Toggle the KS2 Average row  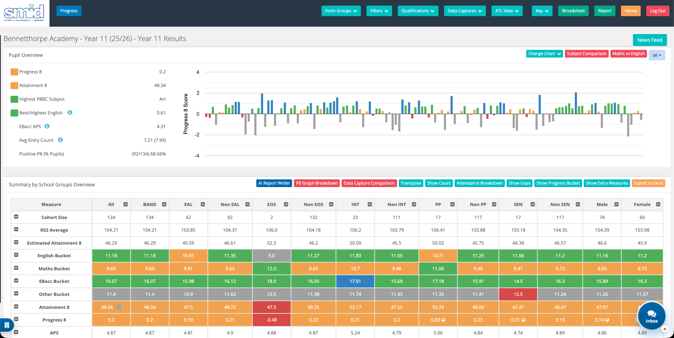16,229
